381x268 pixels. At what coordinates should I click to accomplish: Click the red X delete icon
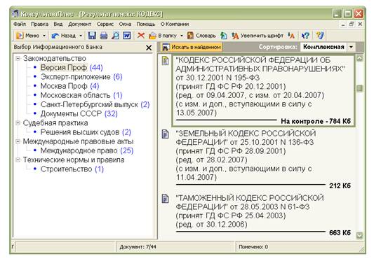pos(141,36)
